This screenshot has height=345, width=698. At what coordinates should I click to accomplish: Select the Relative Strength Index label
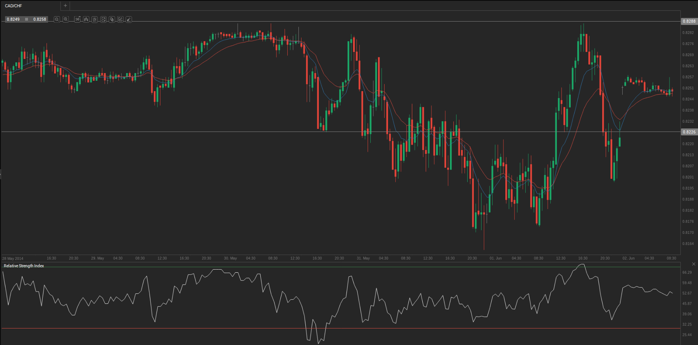click(24, 266)
